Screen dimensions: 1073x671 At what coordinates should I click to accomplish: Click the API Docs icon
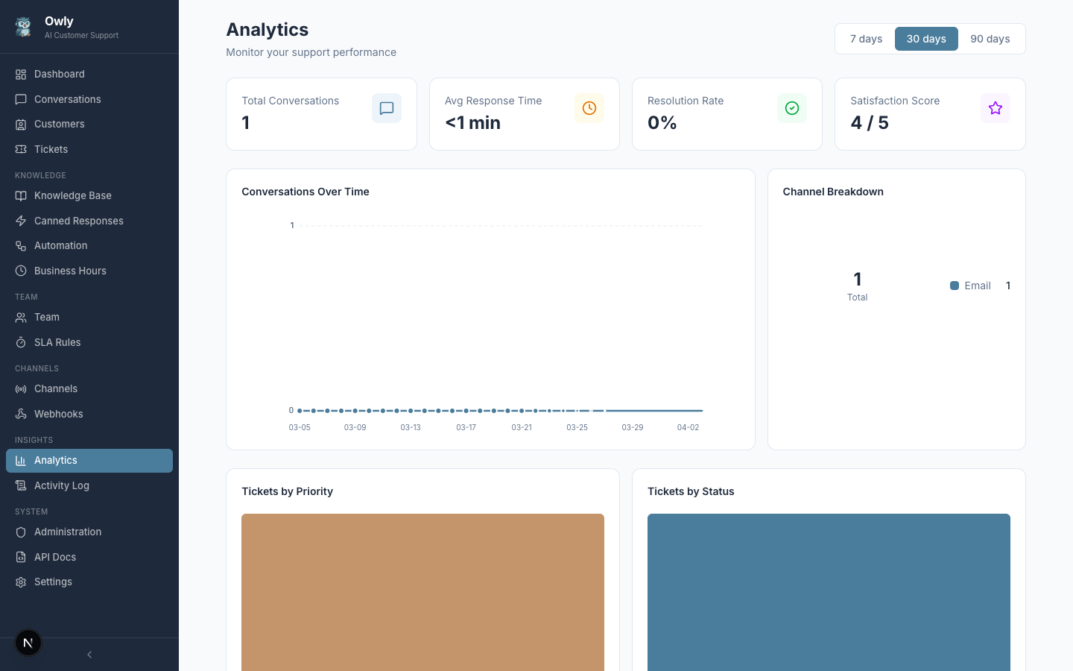point(21,557)
